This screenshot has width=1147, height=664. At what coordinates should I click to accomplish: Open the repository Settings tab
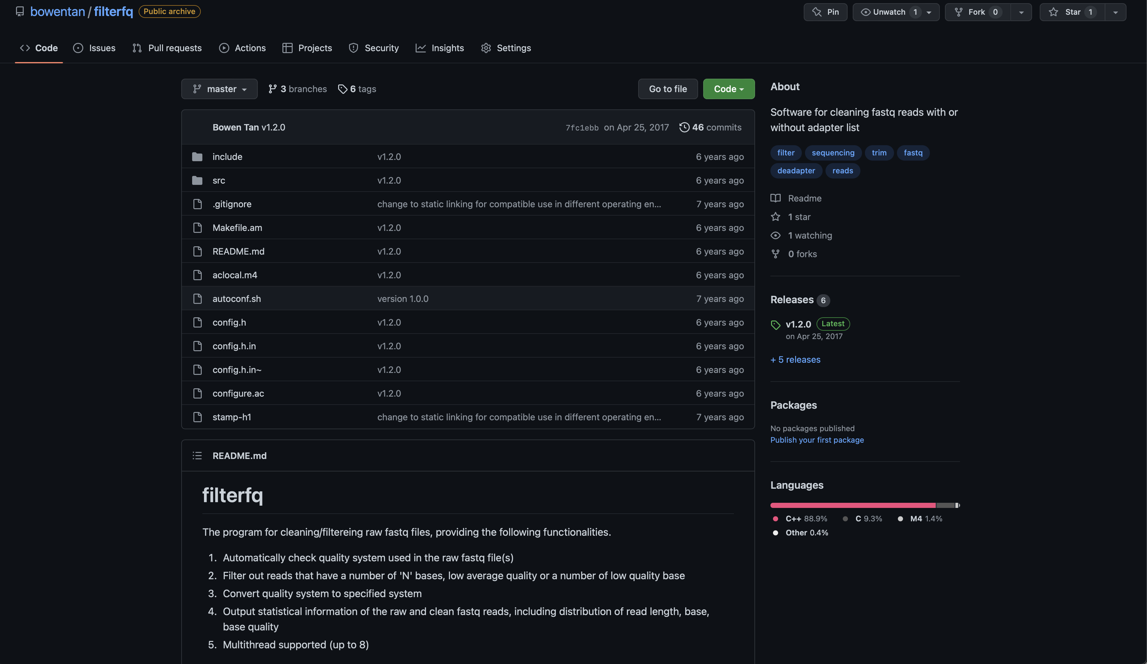pos(506,48)
